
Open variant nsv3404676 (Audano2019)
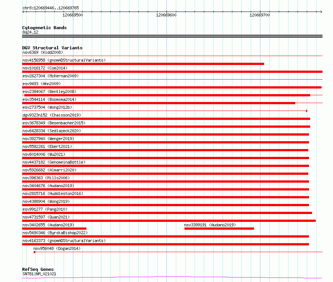[48, 186]
